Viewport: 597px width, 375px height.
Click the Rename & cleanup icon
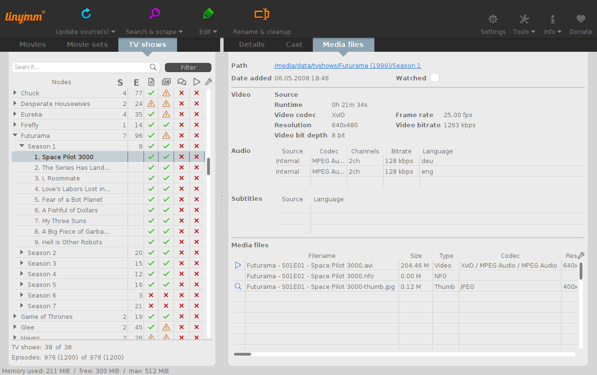262,14
